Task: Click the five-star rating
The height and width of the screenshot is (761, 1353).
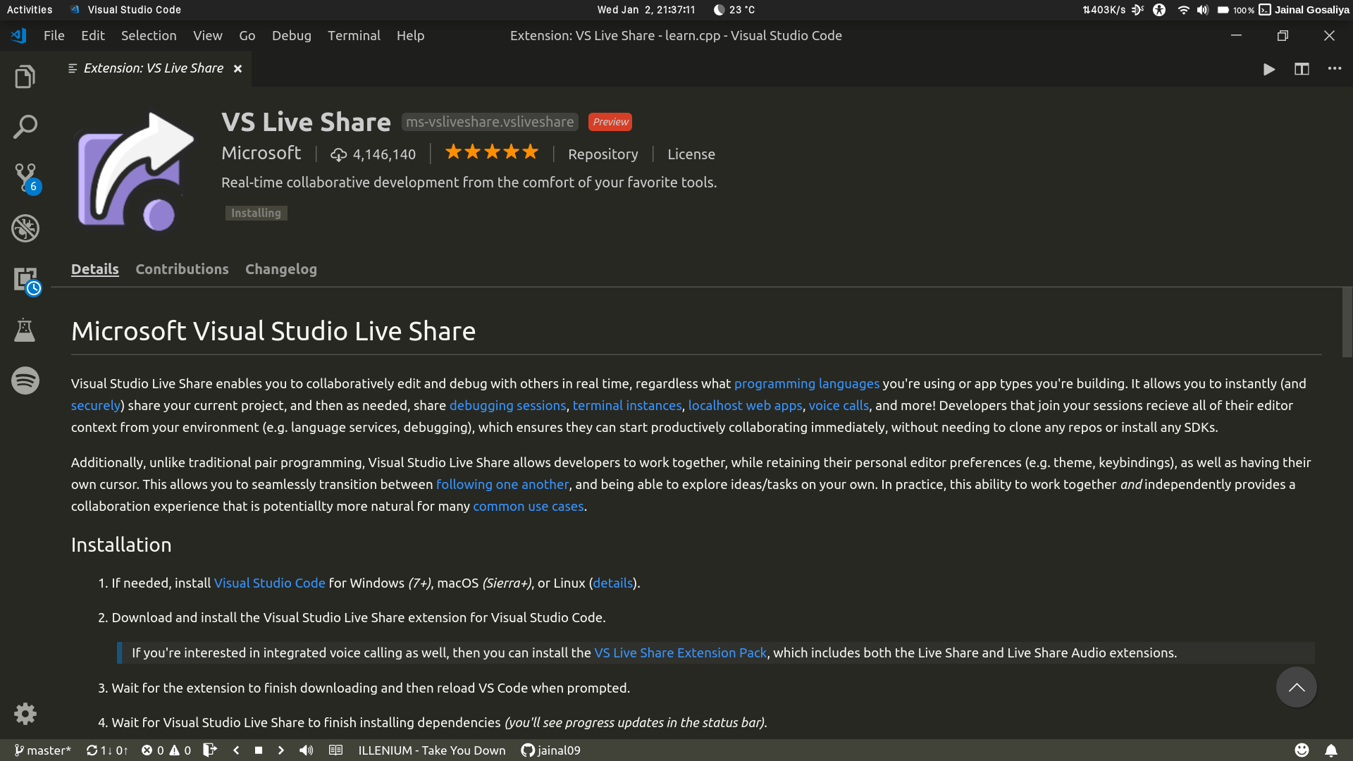Action: (x=492, y=152)
